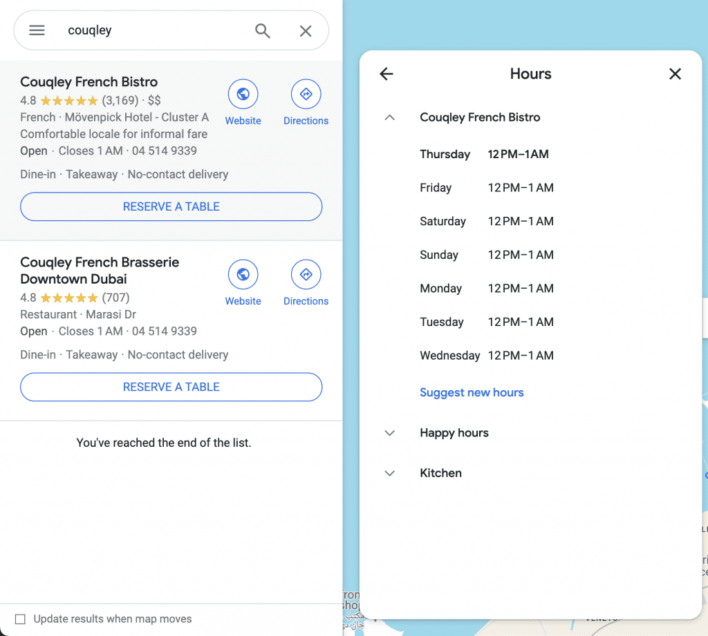Open Website icon for Couqley French Bistro
Image resolution: width=708 pixels, height=636 pixels.
coord(243,94)
